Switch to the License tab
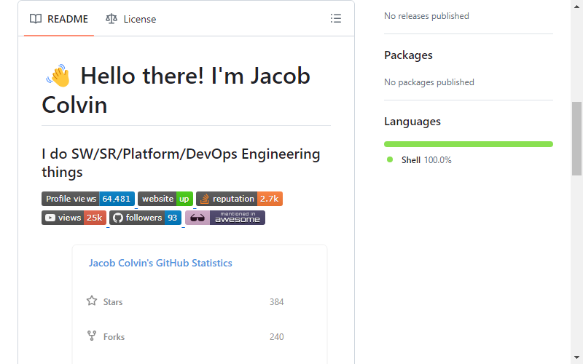Viewport: 583px width, 364px height. tap(131, 19)
